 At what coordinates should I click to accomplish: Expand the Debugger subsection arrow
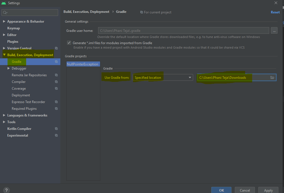point(8,68)
